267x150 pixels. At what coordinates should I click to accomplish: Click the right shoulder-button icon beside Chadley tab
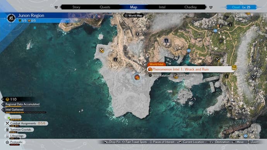point(211,7)
